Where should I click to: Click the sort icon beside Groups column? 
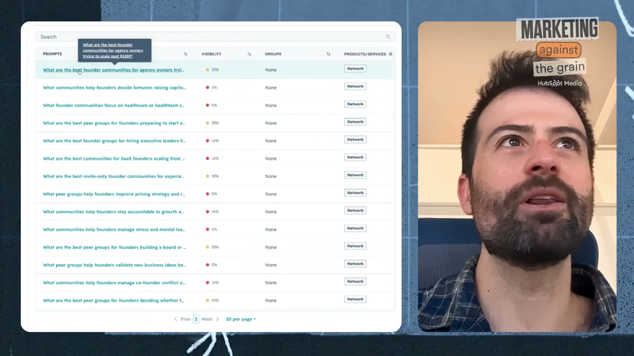tap(329, 54)
